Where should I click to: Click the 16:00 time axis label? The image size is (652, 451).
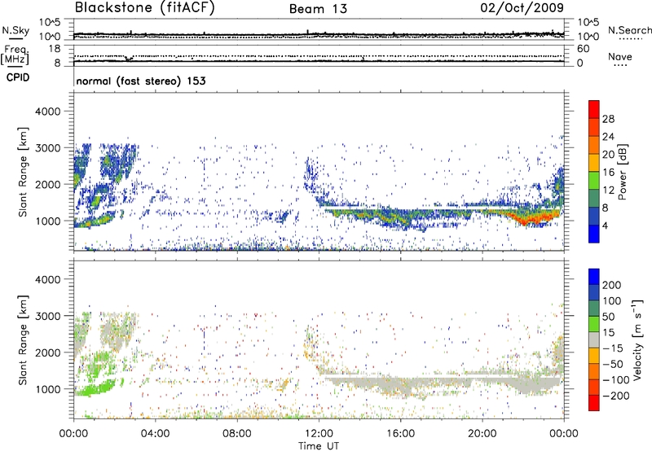pos(400,434)
